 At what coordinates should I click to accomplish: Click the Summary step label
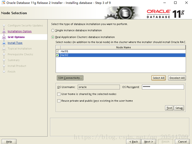tap(14, 60)
